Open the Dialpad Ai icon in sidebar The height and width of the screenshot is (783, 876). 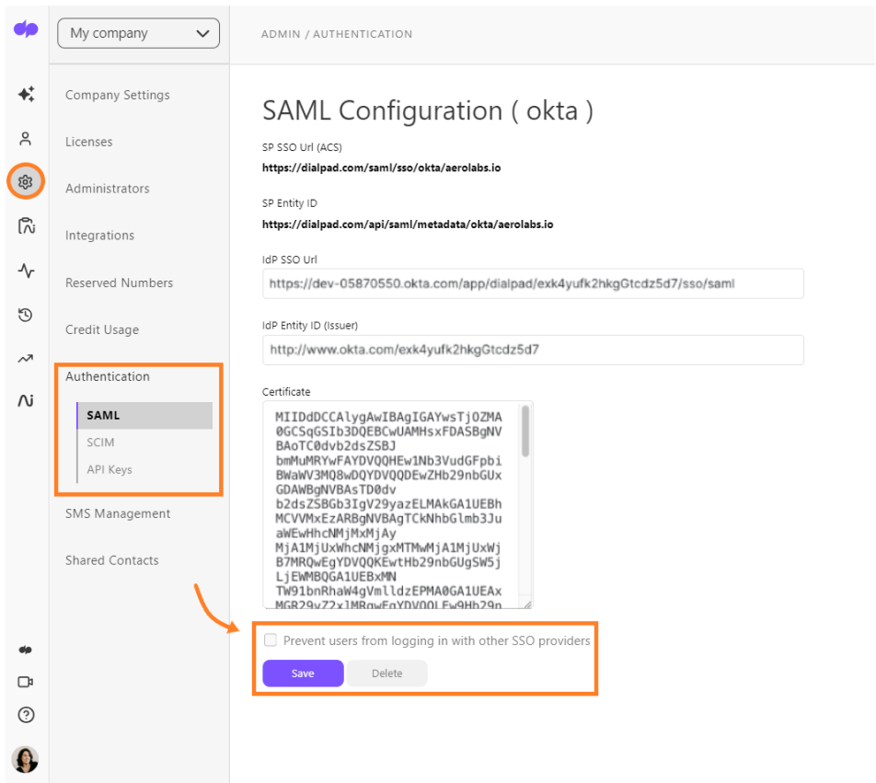tap(26, 400)
